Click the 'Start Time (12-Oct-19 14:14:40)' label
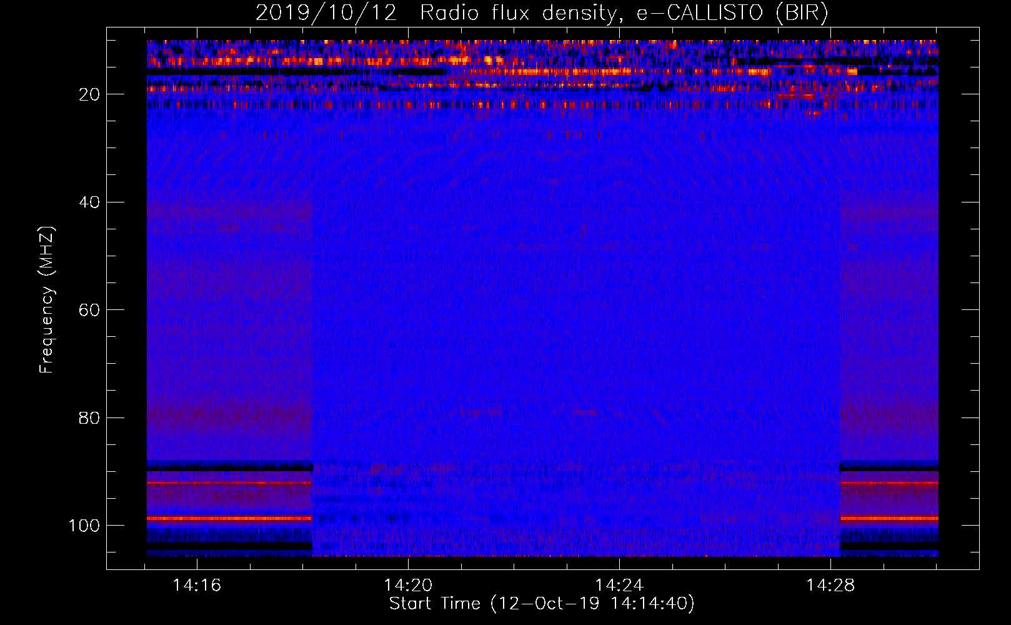The width and height of the screenshot is (1011, 625). [542, 604]
